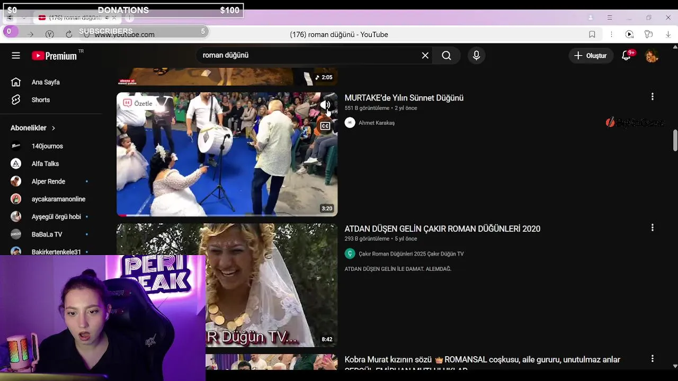The height and width of the screenshot is (381, 678).
Task: Go to YouTube Premium home logo
Action: [x=54, y=56]
